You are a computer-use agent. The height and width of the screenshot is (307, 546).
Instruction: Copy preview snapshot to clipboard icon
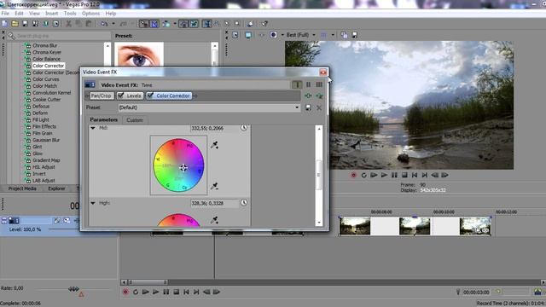point(344,35)
